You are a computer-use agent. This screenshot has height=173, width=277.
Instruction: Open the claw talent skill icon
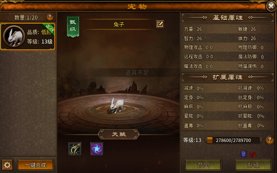click(x=75, y=149)
